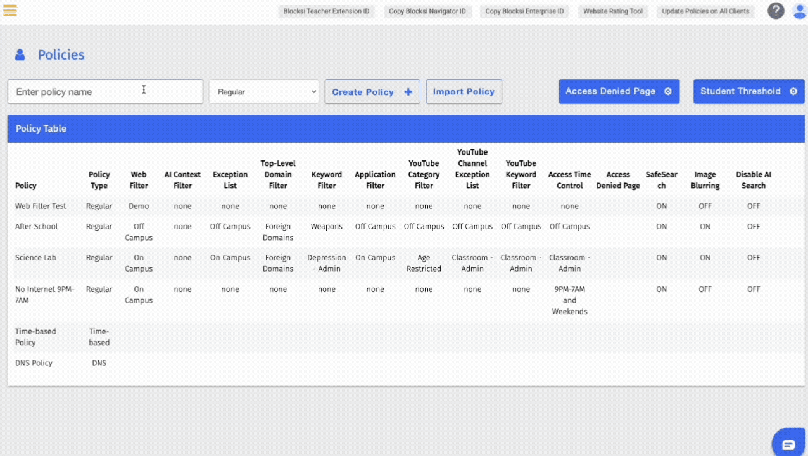Click the Policies page title

(61, 55)
